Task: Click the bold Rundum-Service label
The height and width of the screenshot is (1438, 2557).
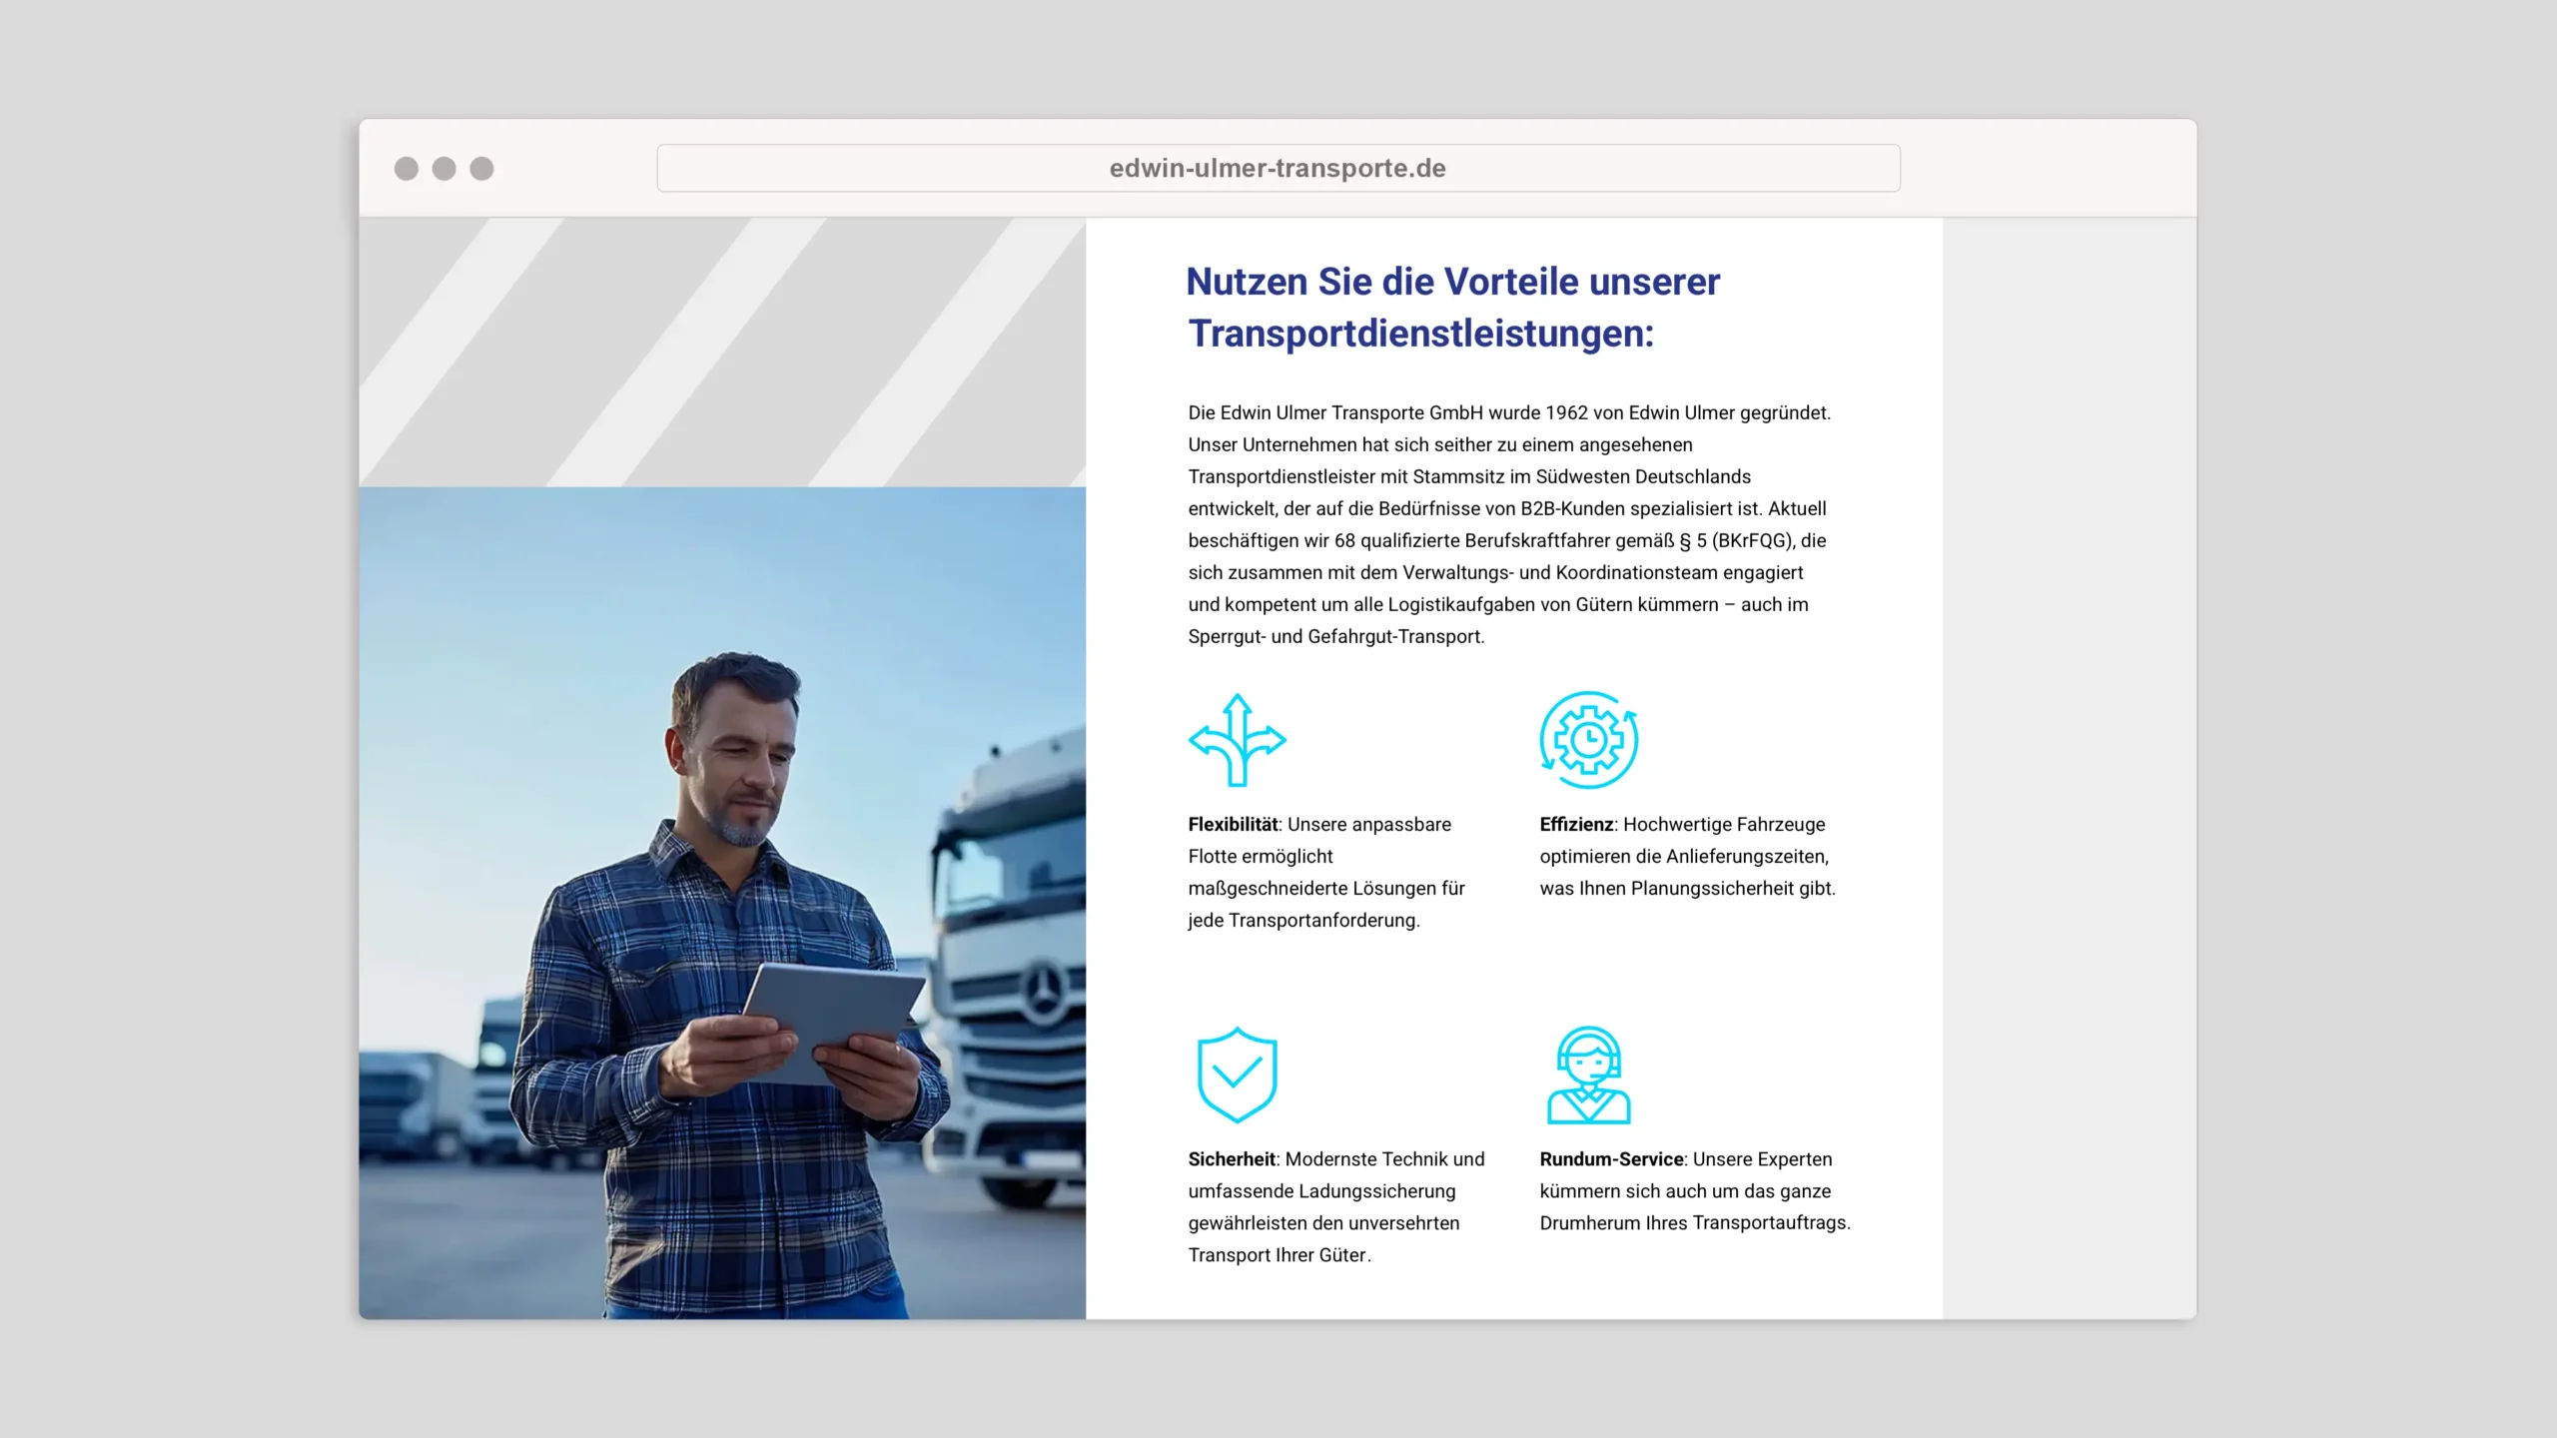Action: (x=1611, y=1158)
